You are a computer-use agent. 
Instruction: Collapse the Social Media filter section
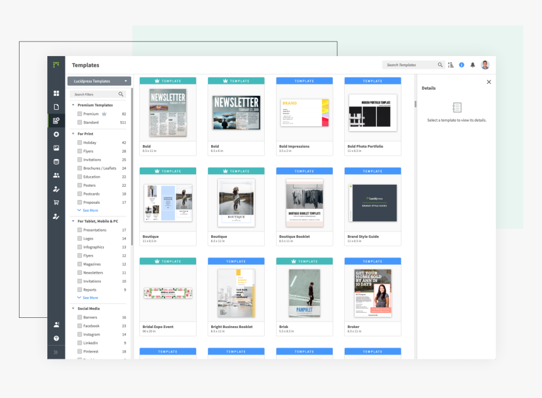[x=73, y=308]
